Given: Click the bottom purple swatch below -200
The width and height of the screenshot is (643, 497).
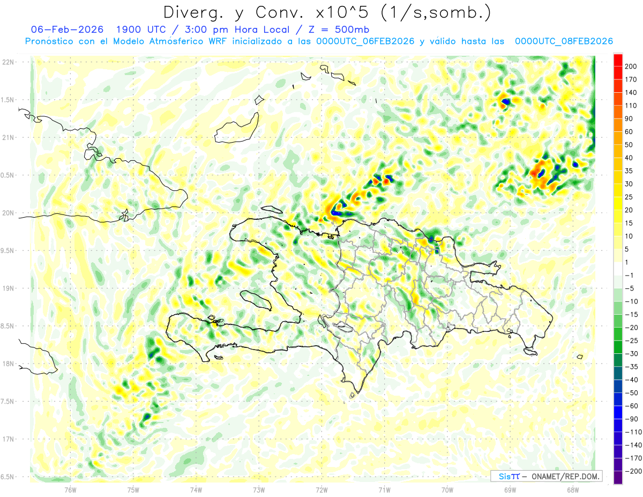Looking at the screenshot, I should pos(618,478).
